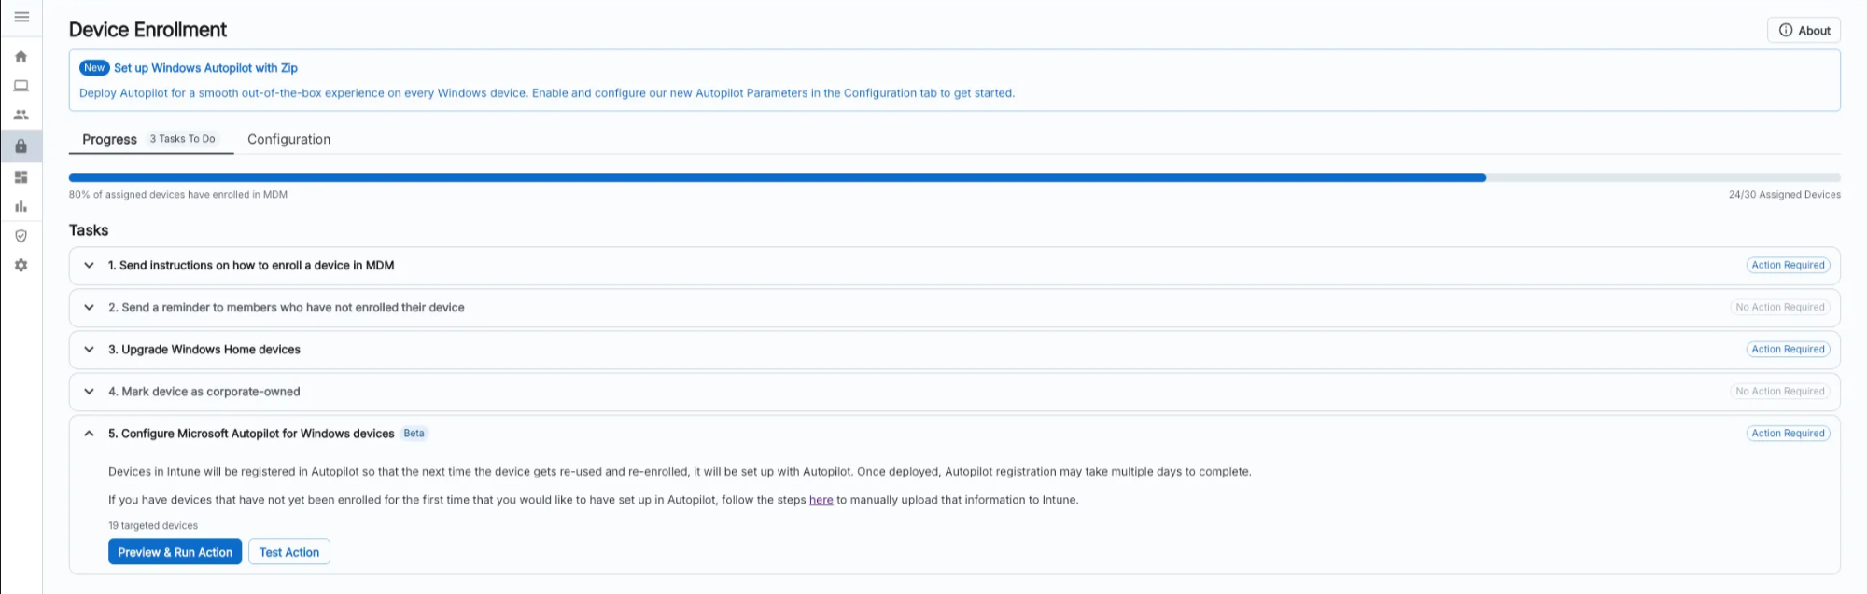Select the lock icon in sidebar

coord(21,146)
